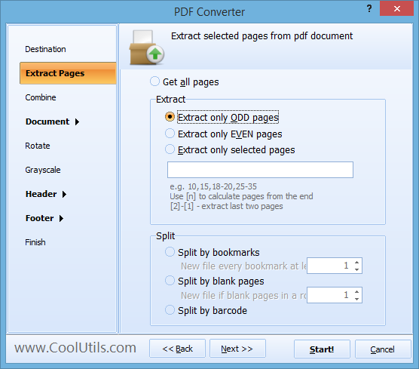The image size is (419, 369).
Task: Click the extract pages box icon
Action: pos(147,48)
